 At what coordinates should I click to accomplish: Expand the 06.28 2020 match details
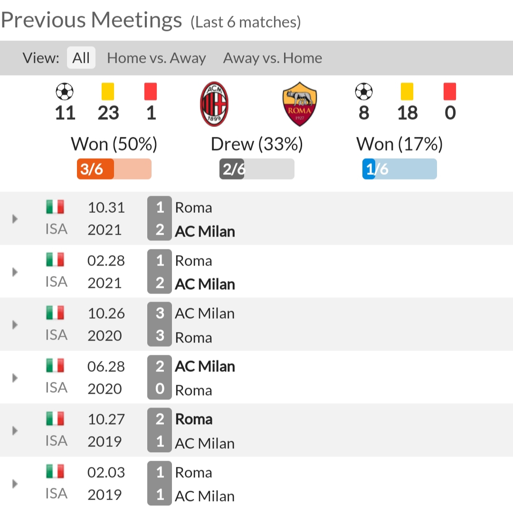click(15, 378)
